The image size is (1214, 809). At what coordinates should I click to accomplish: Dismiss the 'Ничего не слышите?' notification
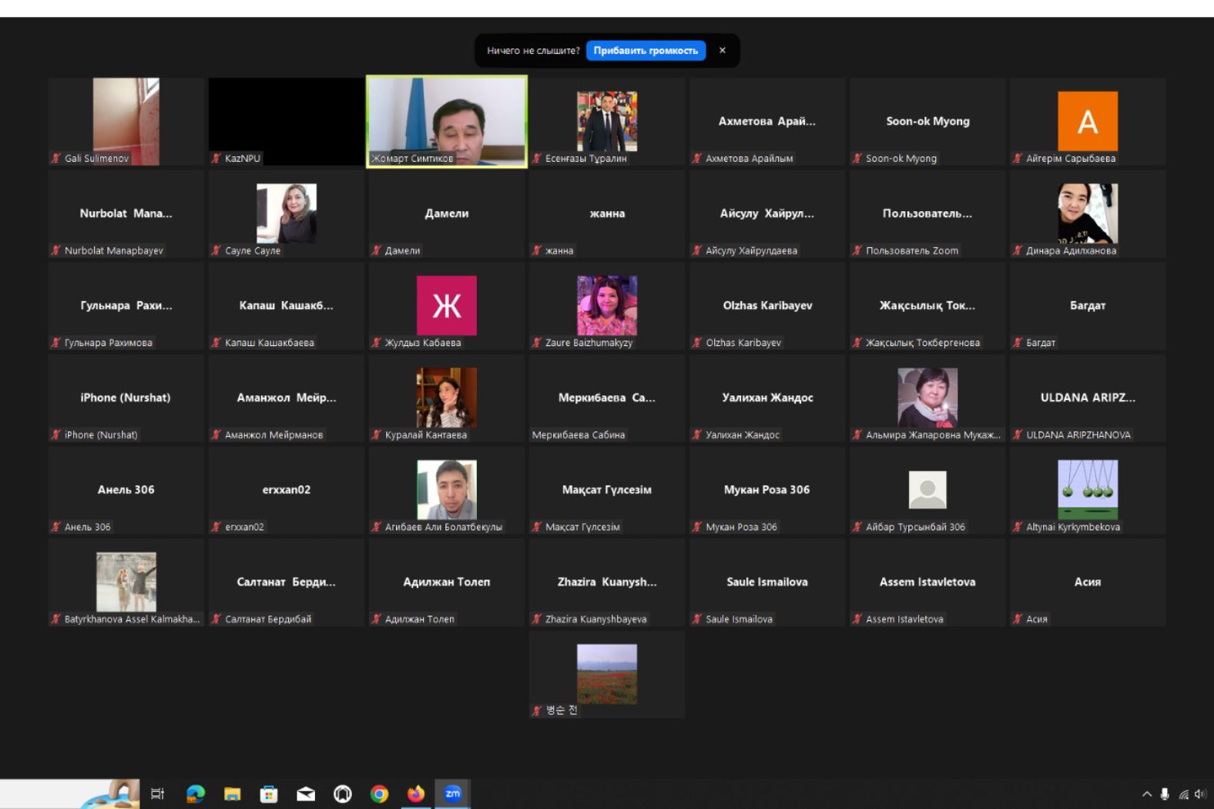click(x=723, y=51)
